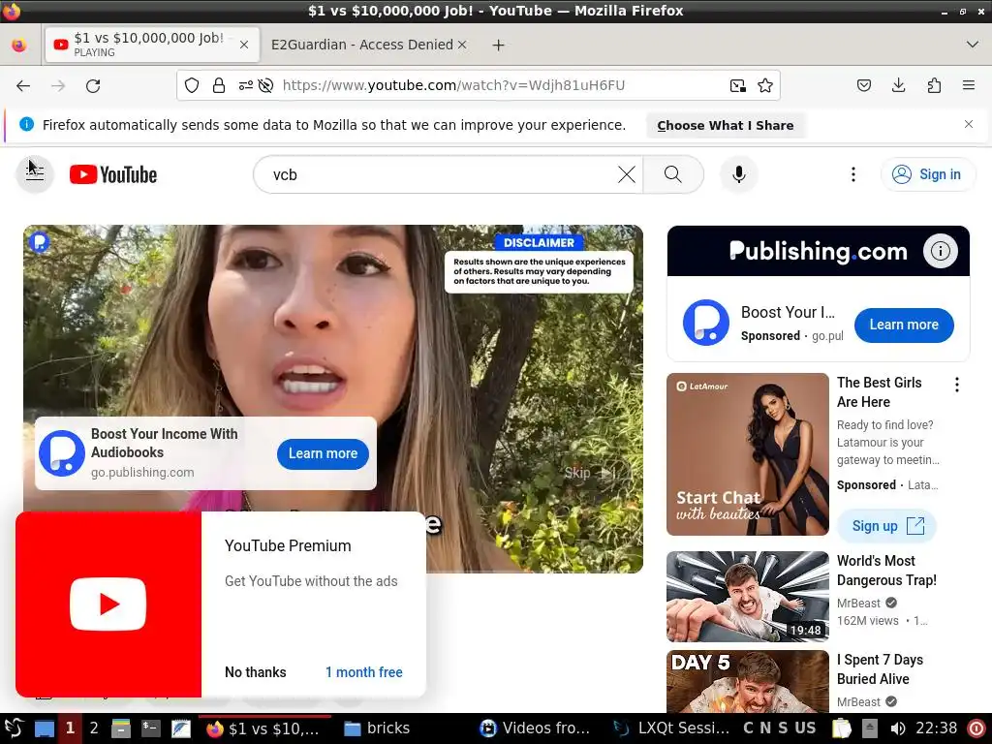The image size is (992, 744).
Task: Click the Firefox View icon
Action: [x=19, y=45]
